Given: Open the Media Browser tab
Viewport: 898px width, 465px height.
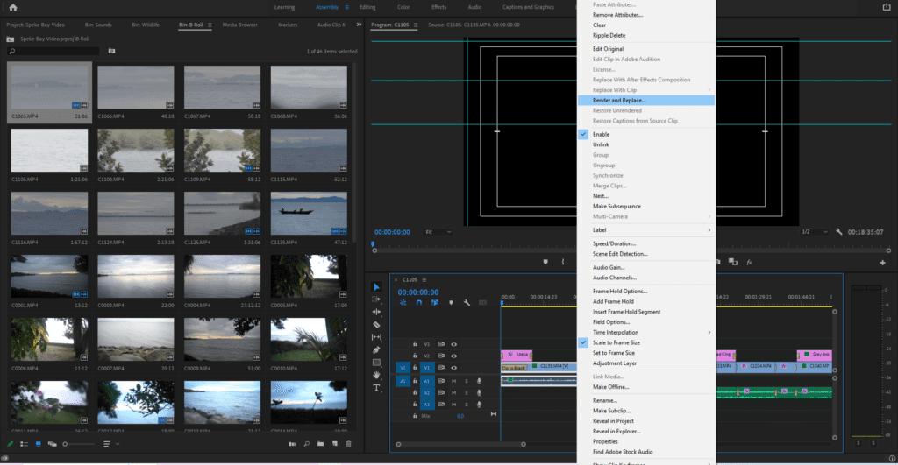Looking at the screenshot, I should pyautogui.click(x=240, y=25).
